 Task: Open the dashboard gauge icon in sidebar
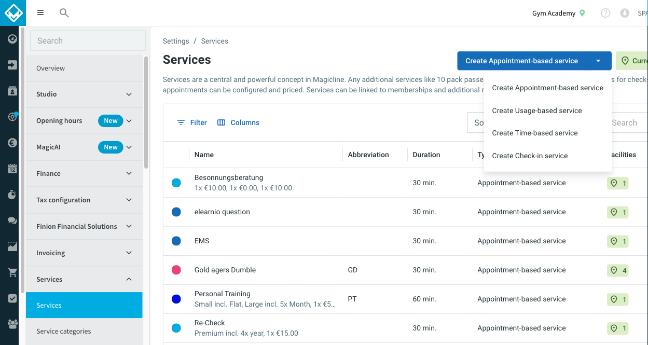(x=12, y=39)
